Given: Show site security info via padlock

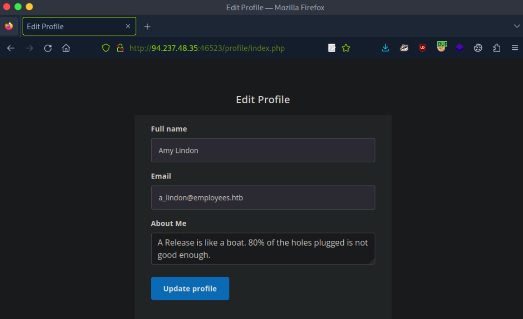Looking at the screenshot, I should [120, 48].
